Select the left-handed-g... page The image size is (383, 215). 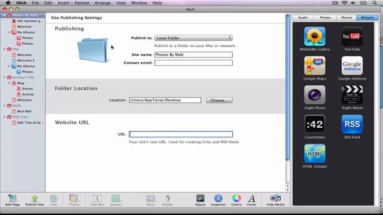click(x=28, y=21)
